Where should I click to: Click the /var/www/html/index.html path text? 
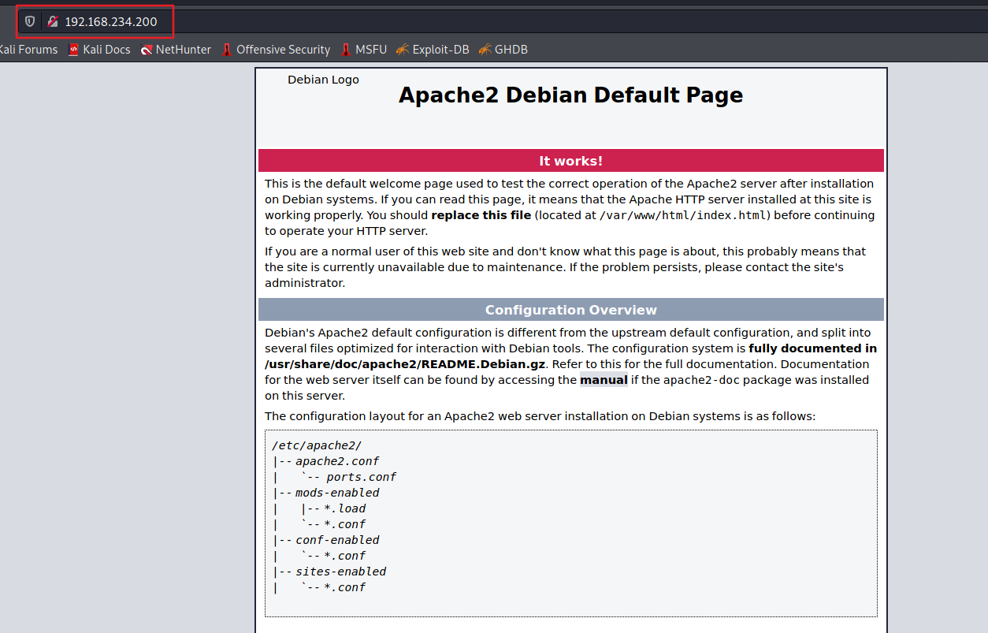[684, 215]
